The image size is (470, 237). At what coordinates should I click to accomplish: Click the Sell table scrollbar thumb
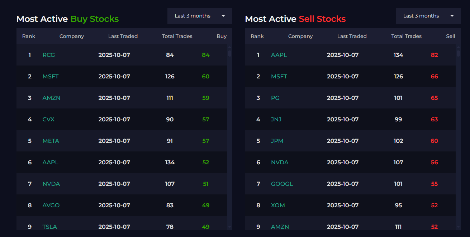(x=459, y=53)
